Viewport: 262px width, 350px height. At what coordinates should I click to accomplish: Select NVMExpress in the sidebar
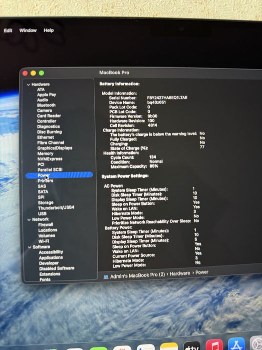click(x=50, y=159)
